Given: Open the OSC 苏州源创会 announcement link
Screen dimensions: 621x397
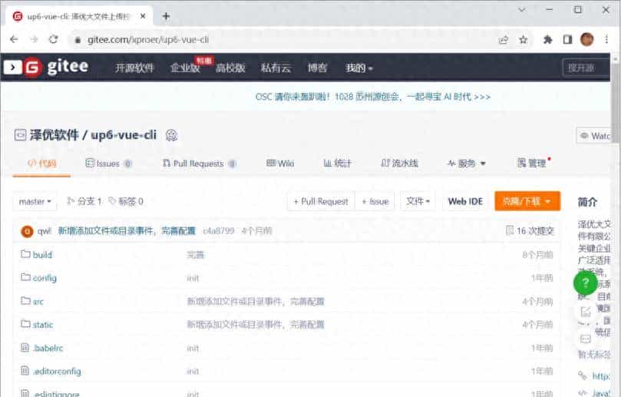Looking at the screenshot, I should 373,97.
